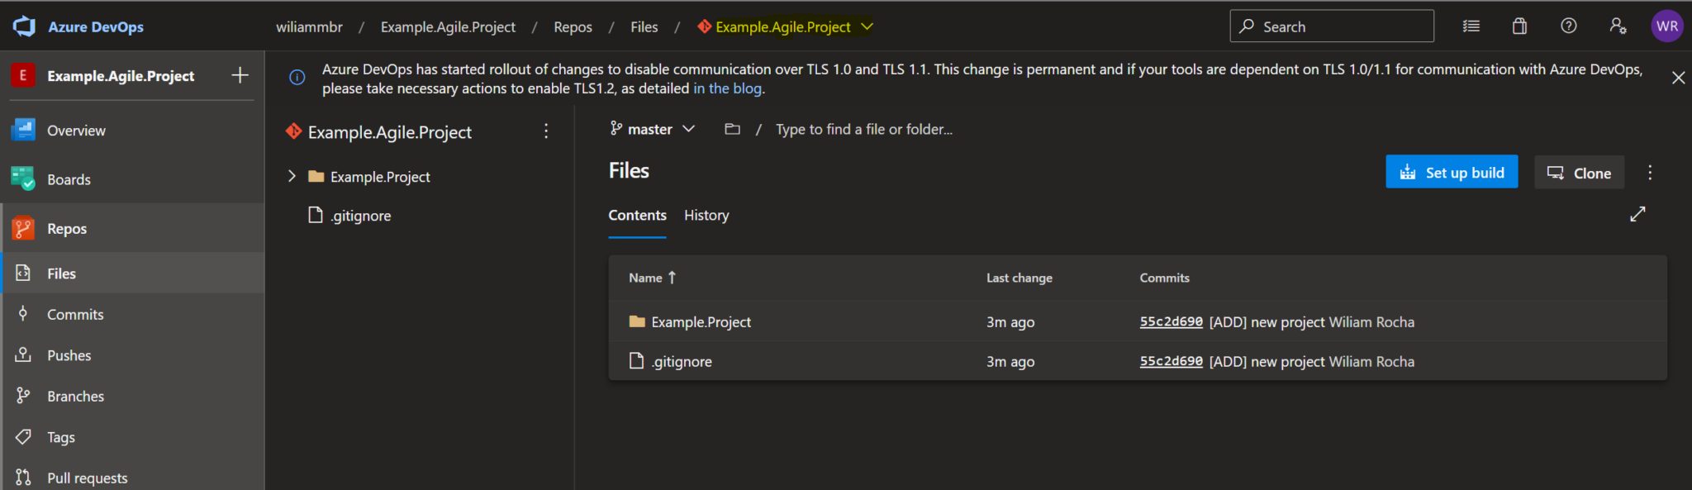This screenshot has width=1692, height=490.
Task: Click the plus icon beside Example.Agile.Project
Action: [x=240, y=75]
